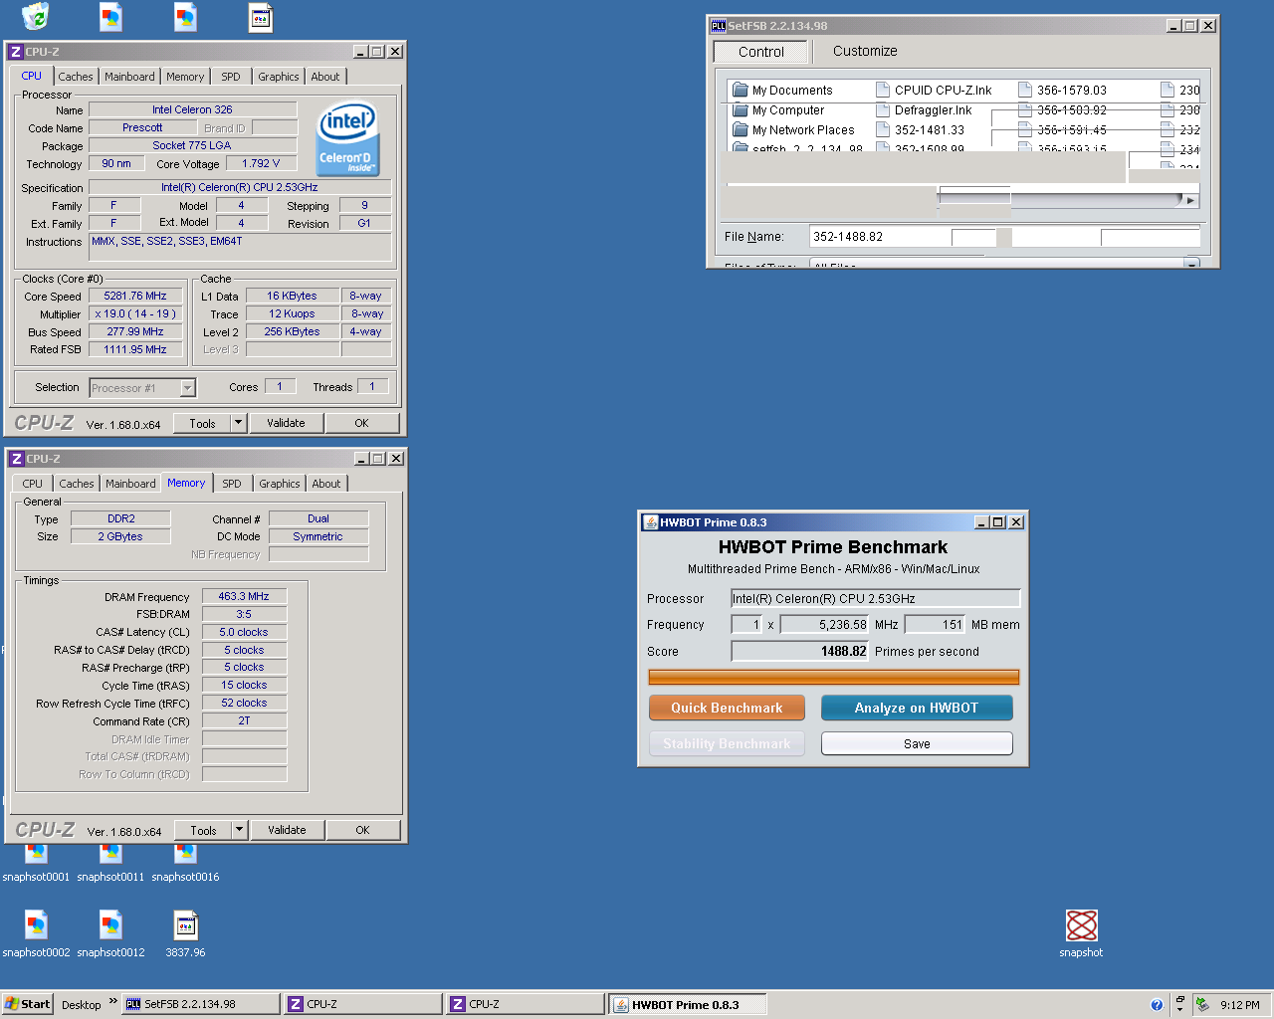The width and height of the screenshot is (1274, 1019).
Task: Click the cascade windows icon beside tray
Action: (x=1179, y=1000)
